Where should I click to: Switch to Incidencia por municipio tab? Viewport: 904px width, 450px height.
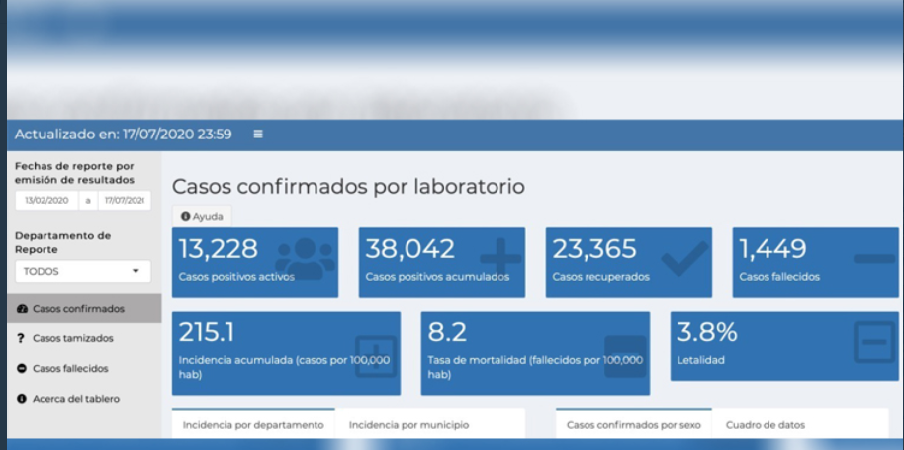coord(408,425)
